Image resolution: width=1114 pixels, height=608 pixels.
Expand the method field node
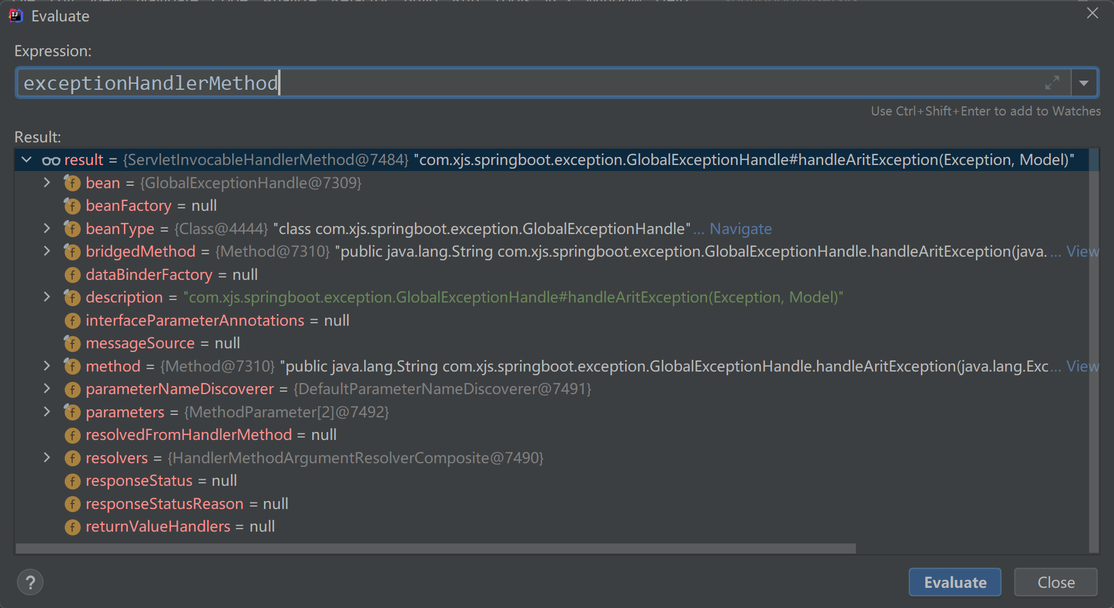47,366
